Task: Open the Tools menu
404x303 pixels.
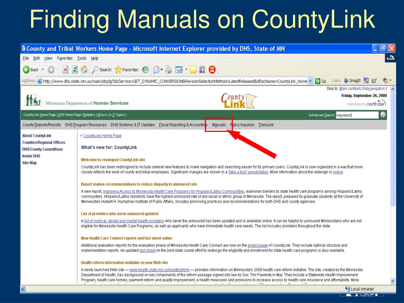Action: 82,58
